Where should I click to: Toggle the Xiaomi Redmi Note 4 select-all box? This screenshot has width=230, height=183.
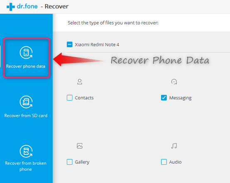coord(70,44)
